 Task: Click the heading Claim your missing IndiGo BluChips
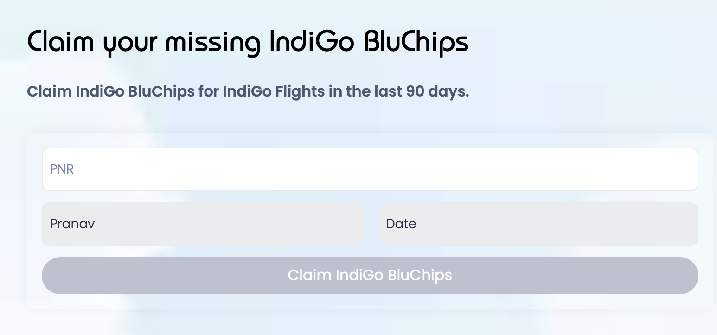(x=248, y=42)
